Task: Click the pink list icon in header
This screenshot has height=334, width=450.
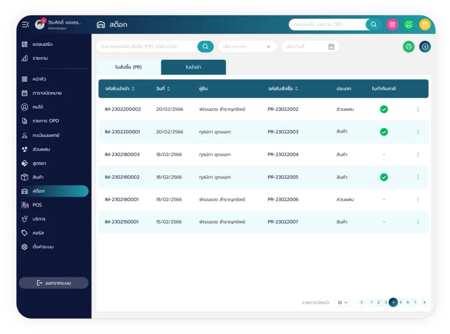Action: [x=392, y=25]
